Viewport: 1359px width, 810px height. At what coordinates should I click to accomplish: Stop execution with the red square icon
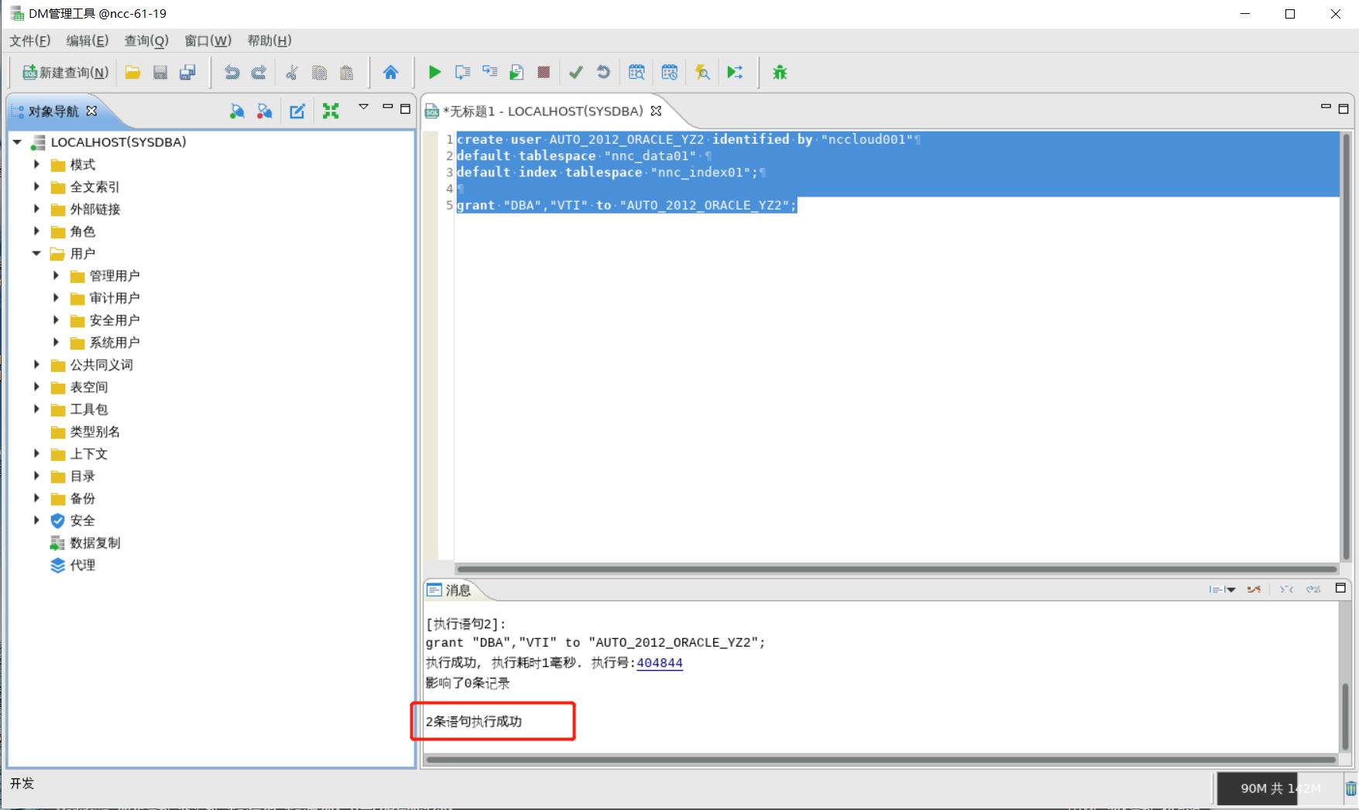point(544,73)
